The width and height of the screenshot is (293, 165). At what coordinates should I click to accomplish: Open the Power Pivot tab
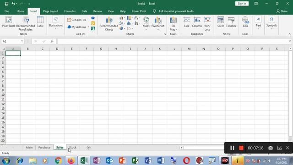(x=139, y=11)
